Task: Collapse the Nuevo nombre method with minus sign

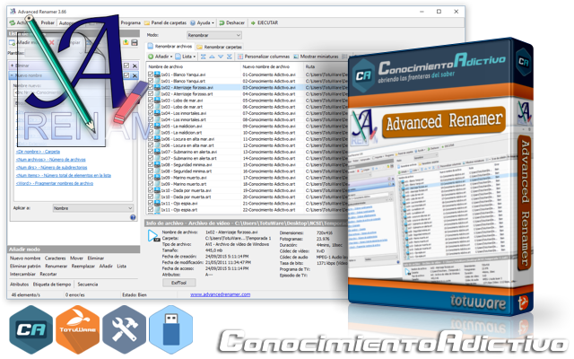Action: [x=12, y=75]
